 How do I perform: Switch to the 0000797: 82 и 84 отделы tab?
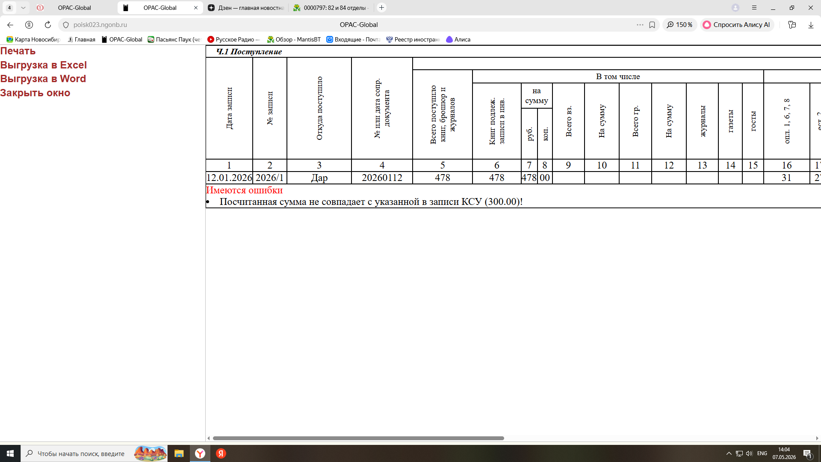[x=331, y=8]
